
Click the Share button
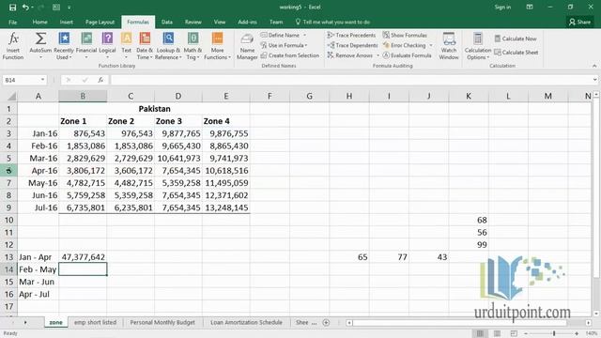click(x=579, y=23)
